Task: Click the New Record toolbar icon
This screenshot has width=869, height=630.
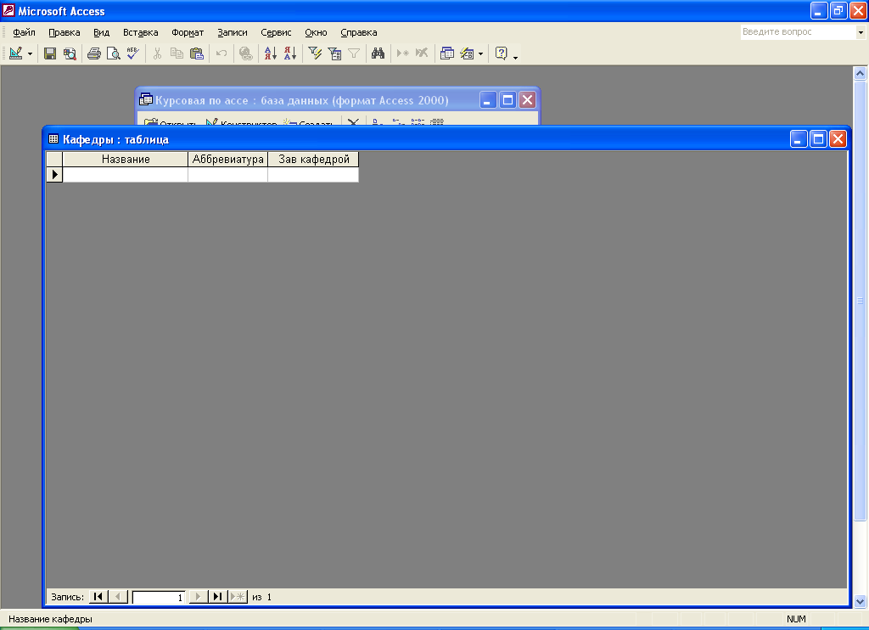Action: click(403, 53)
